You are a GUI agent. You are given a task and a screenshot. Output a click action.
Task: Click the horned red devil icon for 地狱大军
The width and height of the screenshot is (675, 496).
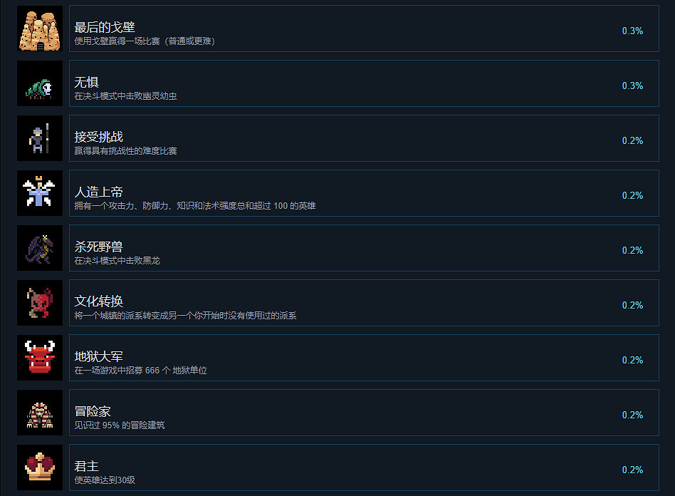click(40, 358)
